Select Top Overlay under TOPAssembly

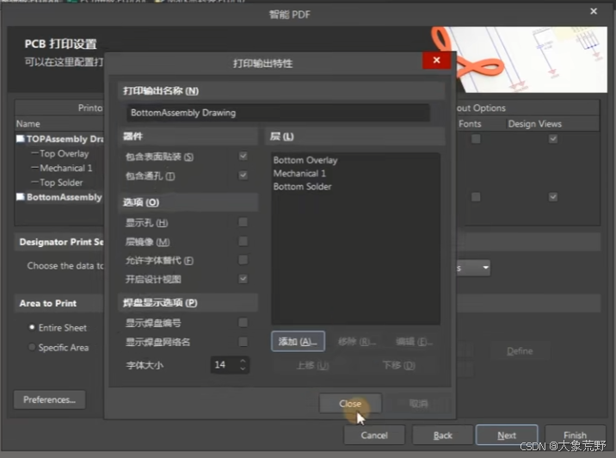point(64,154)
